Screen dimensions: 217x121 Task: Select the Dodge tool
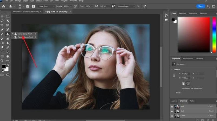click(x=2, y=47)
